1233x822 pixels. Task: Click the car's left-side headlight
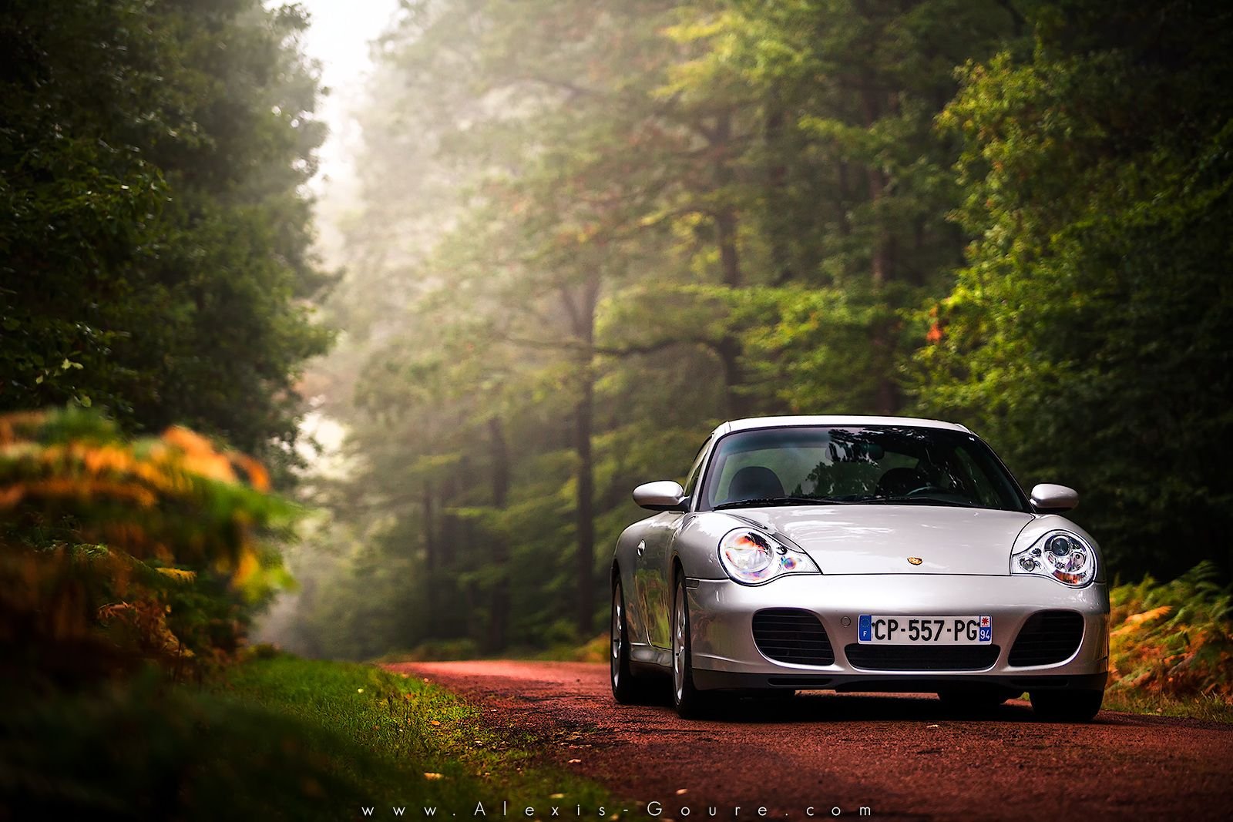tap(765, 554)
